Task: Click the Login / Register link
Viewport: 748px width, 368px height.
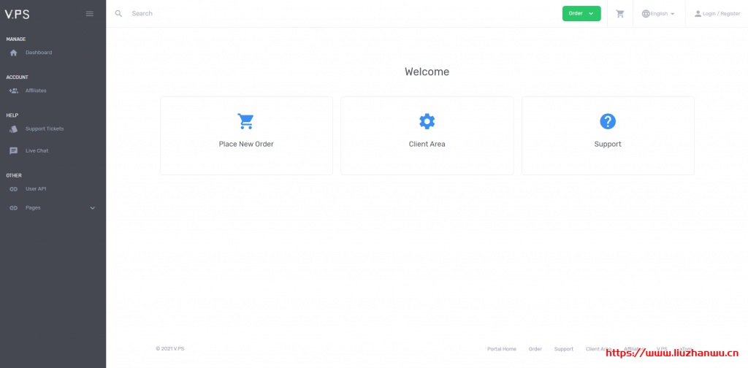Action: coord(717,14)
